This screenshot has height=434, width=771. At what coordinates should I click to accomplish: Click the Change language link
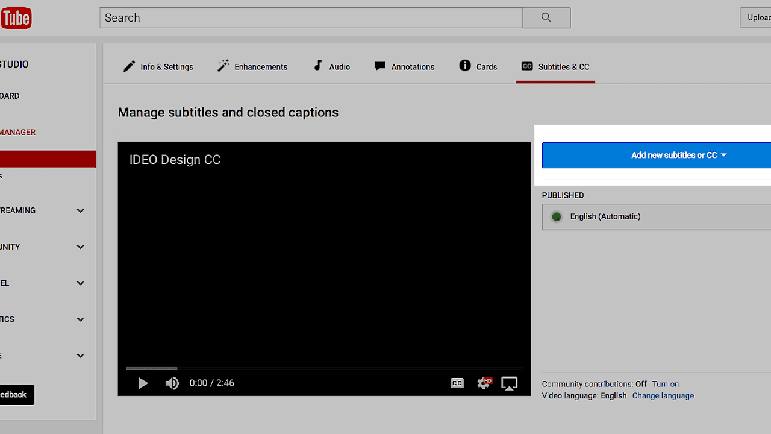663,396
